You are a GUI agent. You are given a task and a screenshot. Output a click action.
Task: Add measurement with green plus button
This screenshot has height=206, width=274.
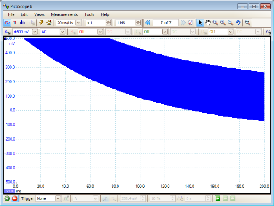(218, 198)
